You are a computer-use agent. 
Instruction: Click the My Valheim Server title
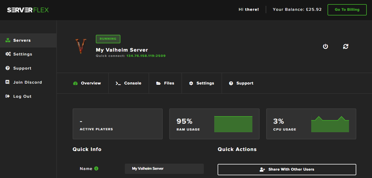(122, 50)
